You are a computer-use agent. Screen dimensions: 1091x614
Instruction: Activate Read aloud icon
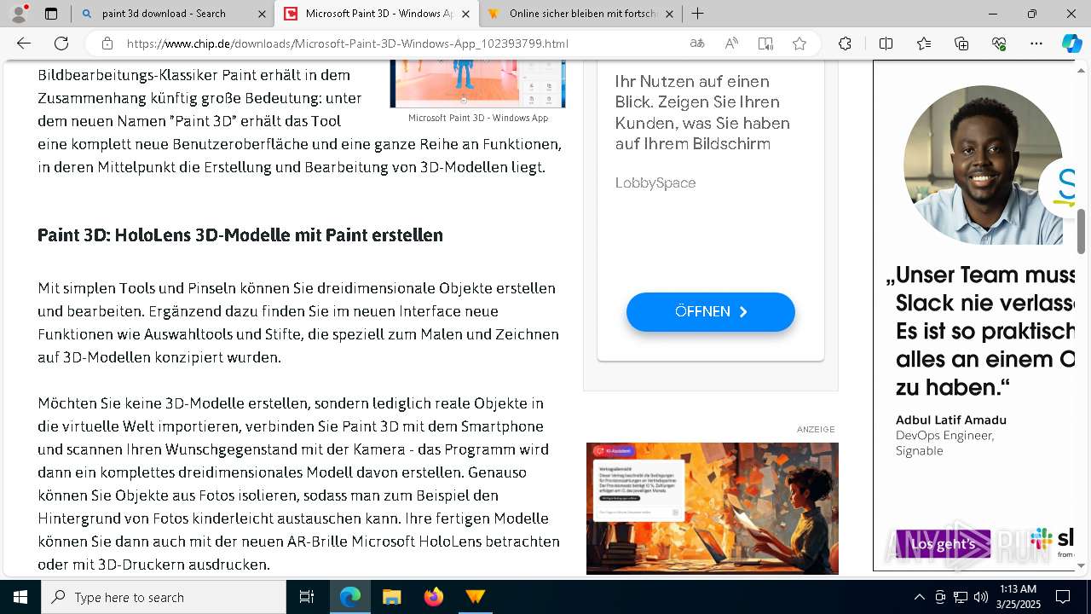click(731, 43)
